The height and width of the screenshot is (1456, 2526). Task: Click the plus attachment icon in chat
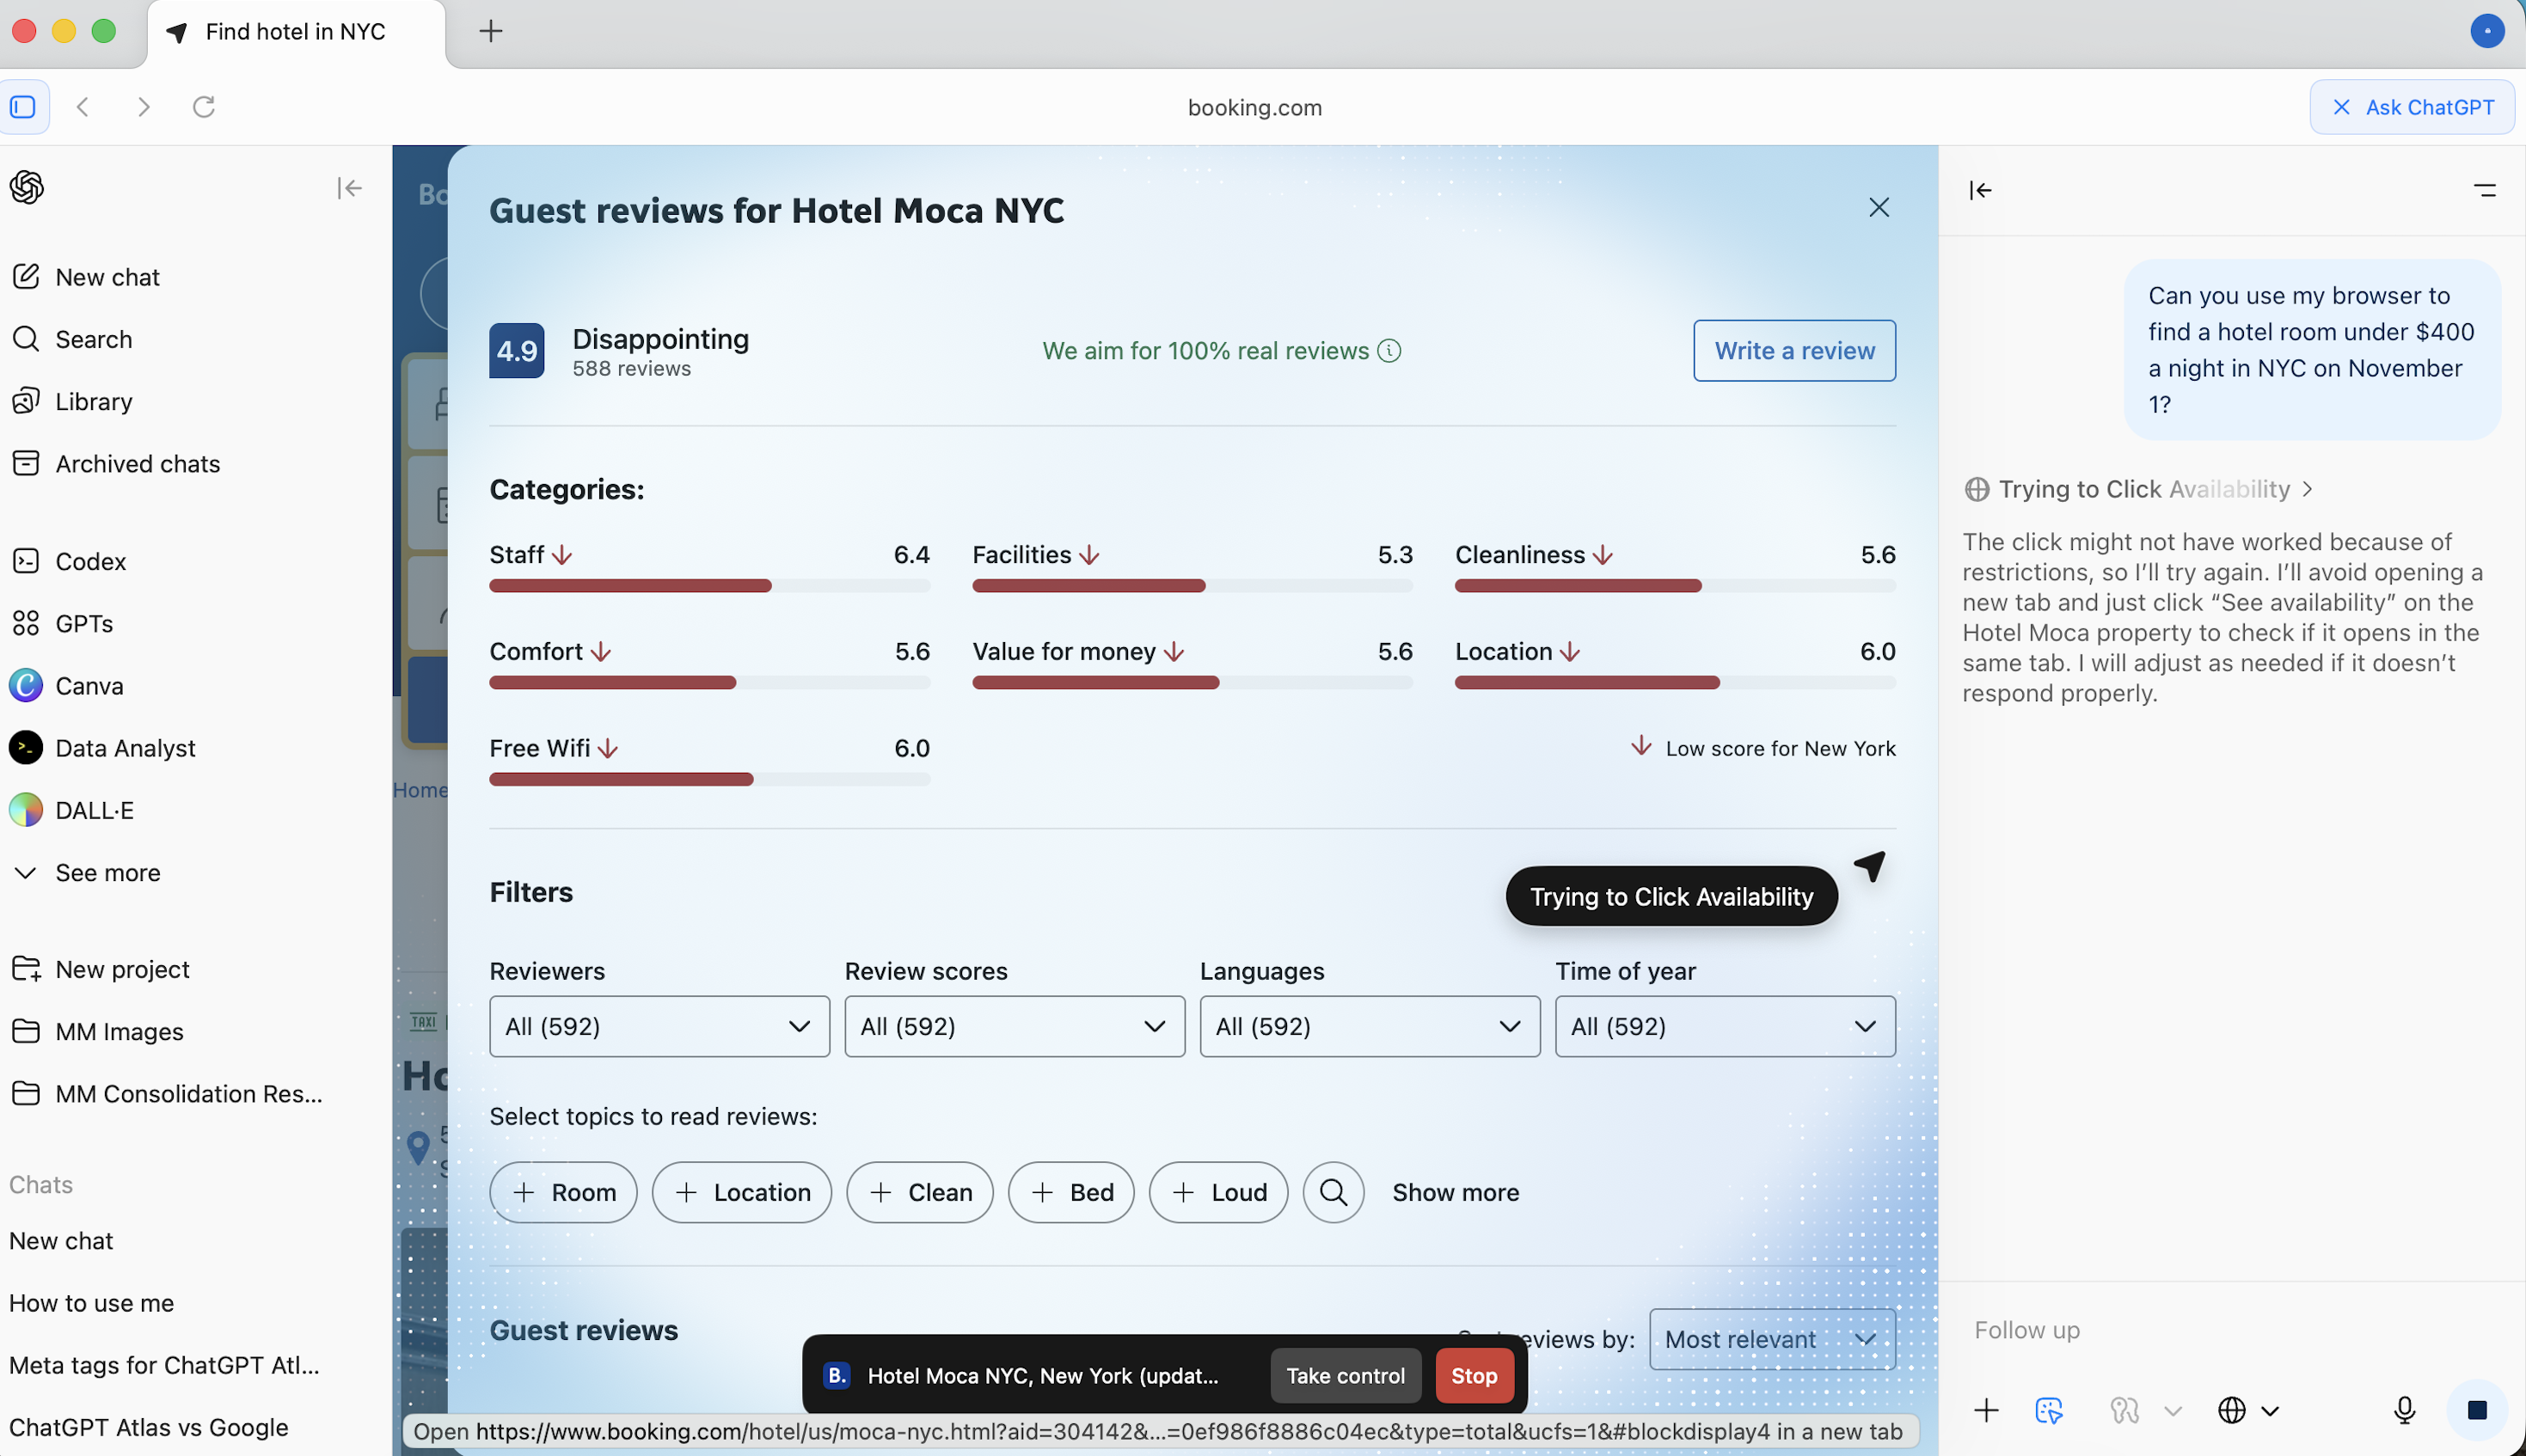point(1986,1410)
